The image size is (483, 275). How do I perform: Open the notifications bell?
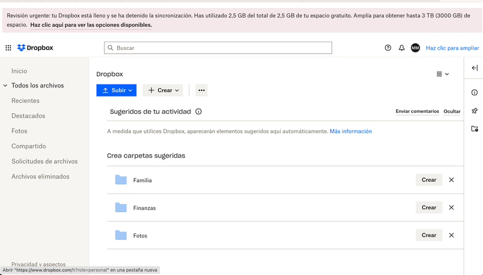point(401,48)
